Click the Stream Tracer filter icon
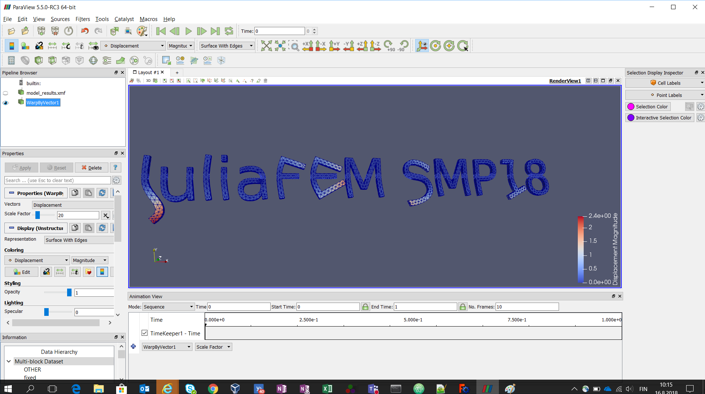This screenshot has width=705, height=394. (x=107, y=60)
